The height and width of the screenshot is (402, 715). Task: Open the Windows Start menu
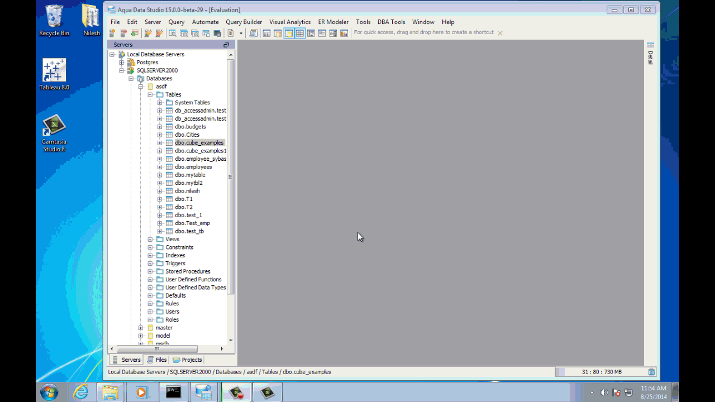click(x=49, y=393)
